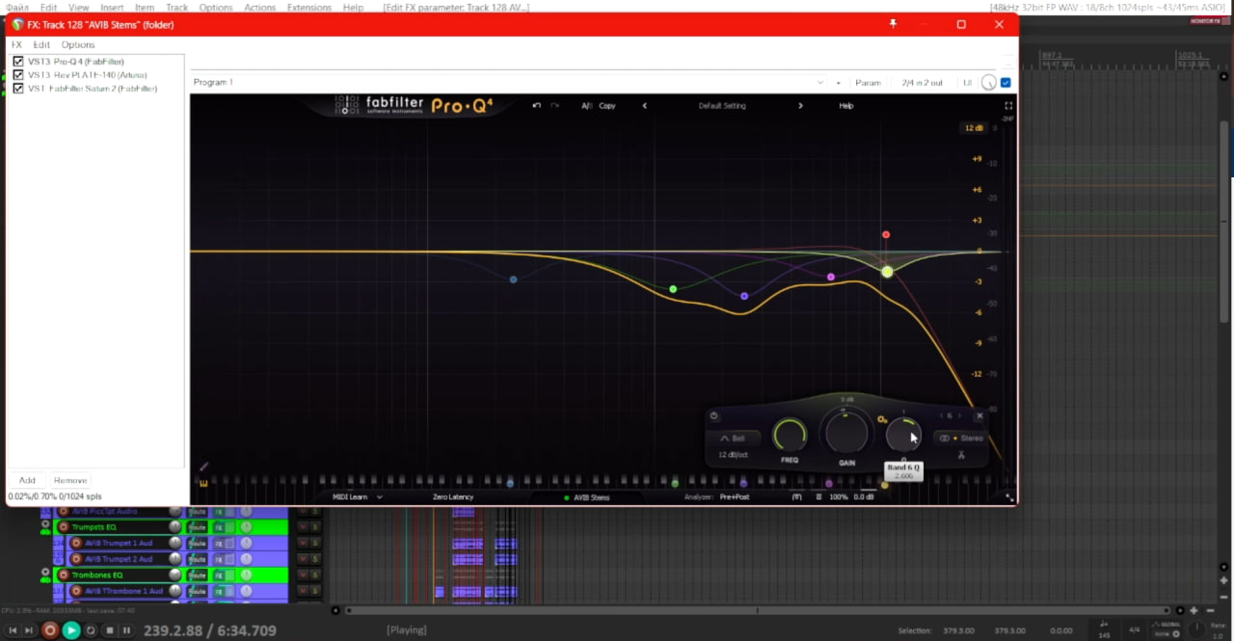Click the gain-Q link icon
The image size is (1234, 641).
pyautogui.click(x=881, y=419)
